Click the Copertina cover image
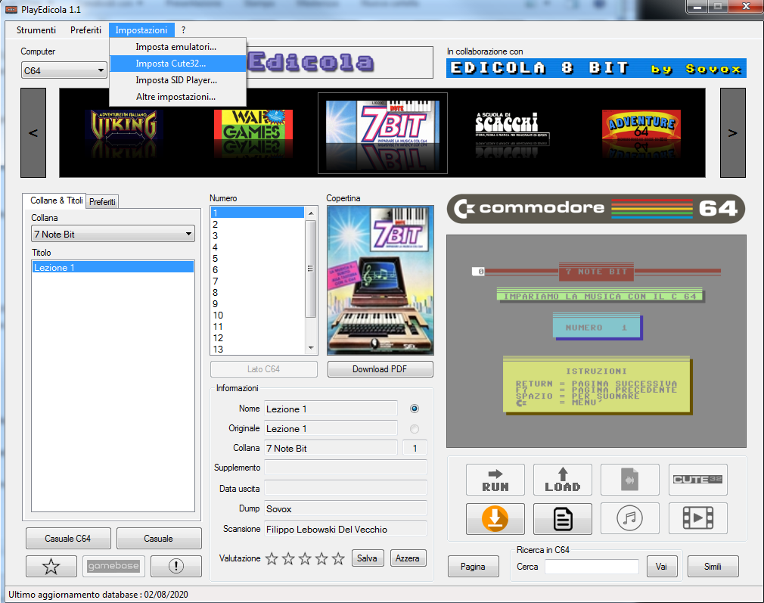Image resolution: width=764 pixels, height=603 pixels. click(x=380, y=280)
